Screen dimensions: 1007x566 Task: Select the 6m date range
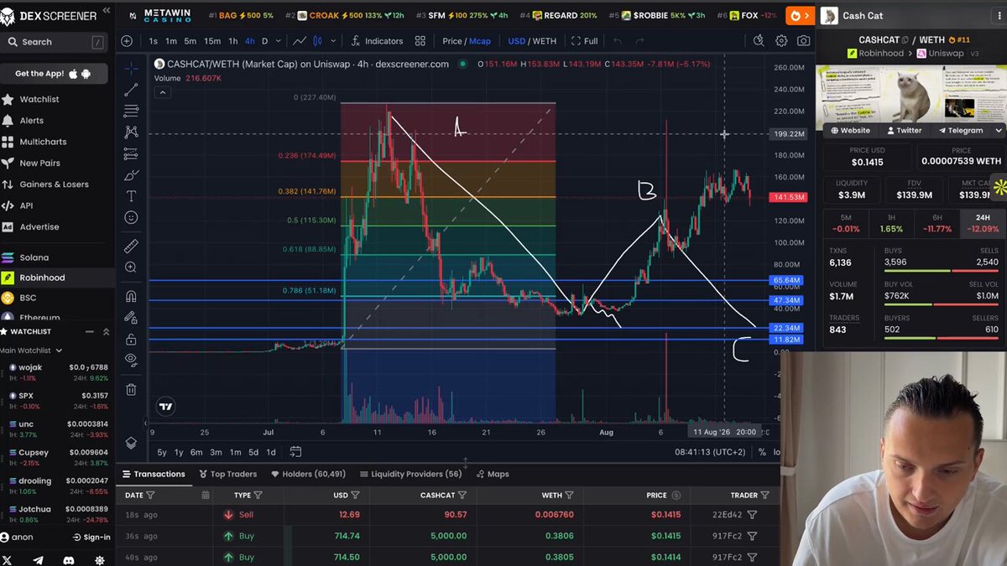pyautogui.click(x=196, y=452)
